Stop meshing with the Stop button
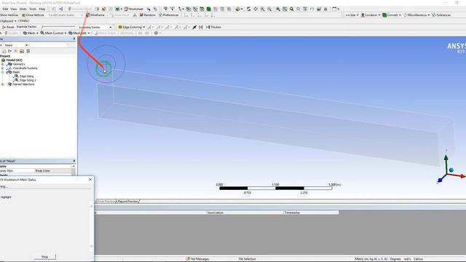The width and height of the screenshot is (466, 262). point(44,257)
